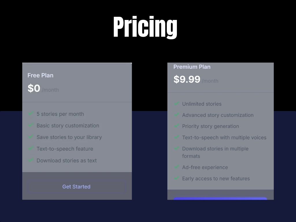Click checkmark next to Unlimited stories

(x=177, y=103)
